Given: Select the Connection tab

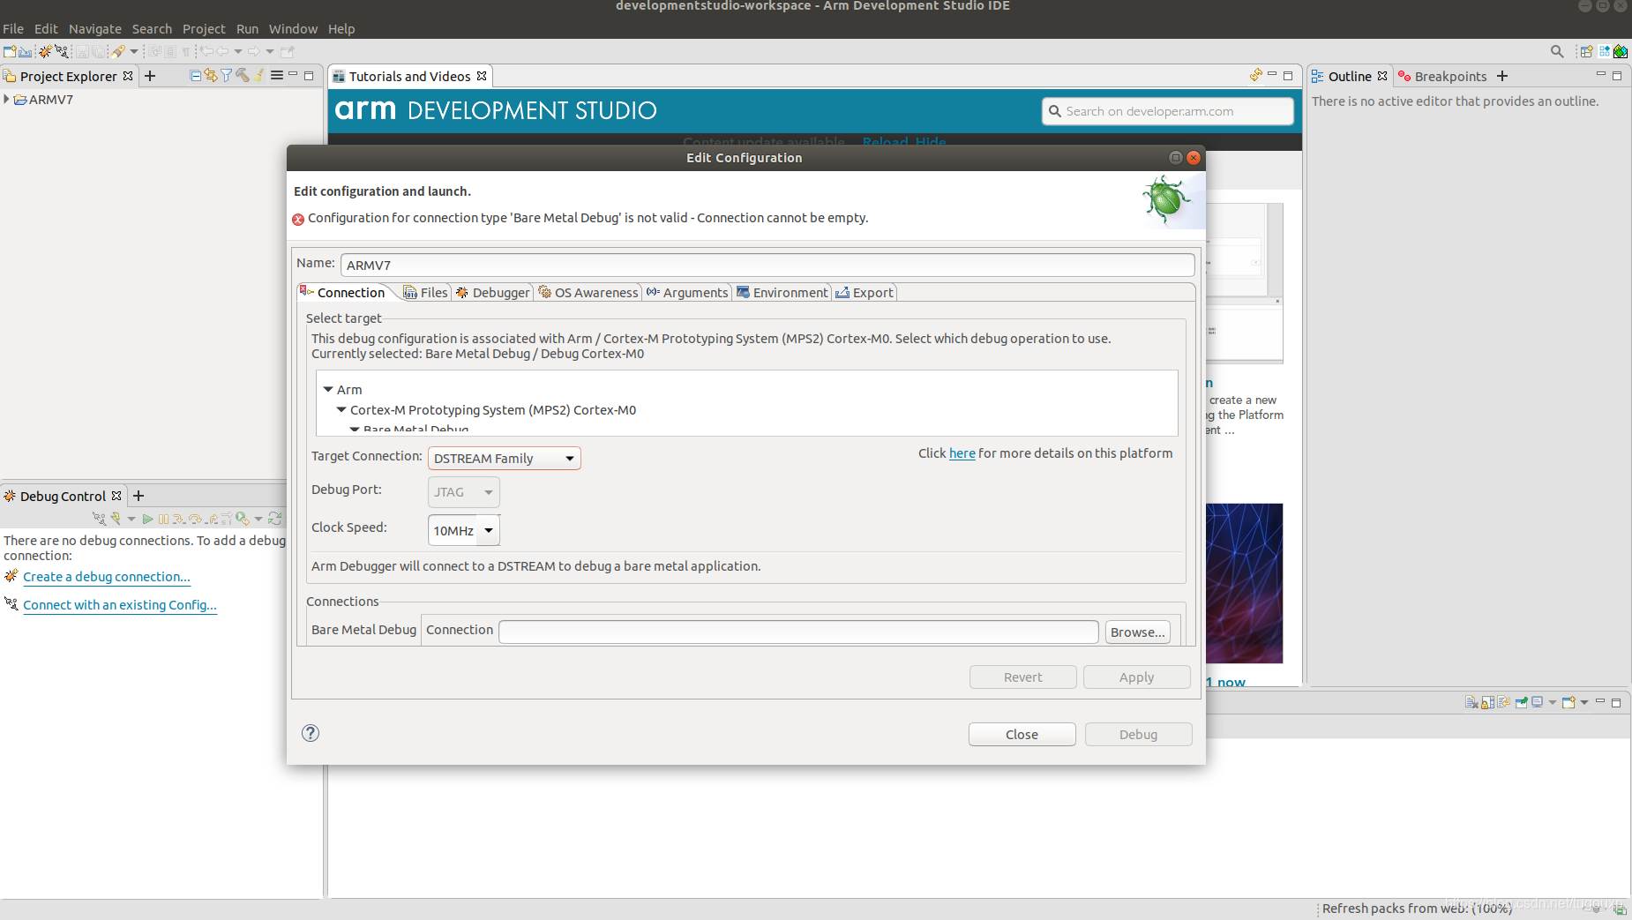Looking at the screenshot, I should [x=342, y=293].
